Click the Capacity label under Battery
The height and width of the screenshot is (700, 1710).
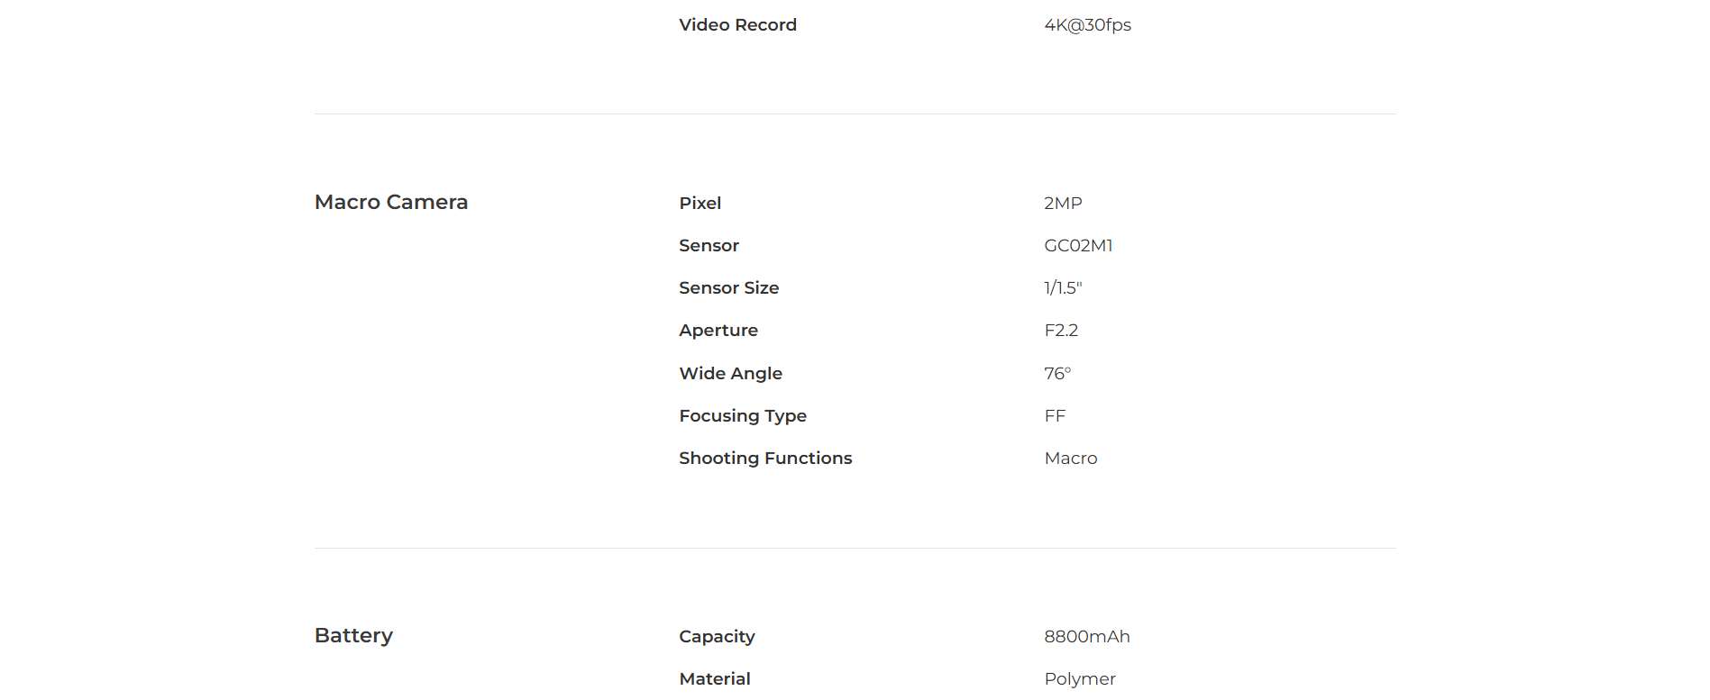pos(717,637)
